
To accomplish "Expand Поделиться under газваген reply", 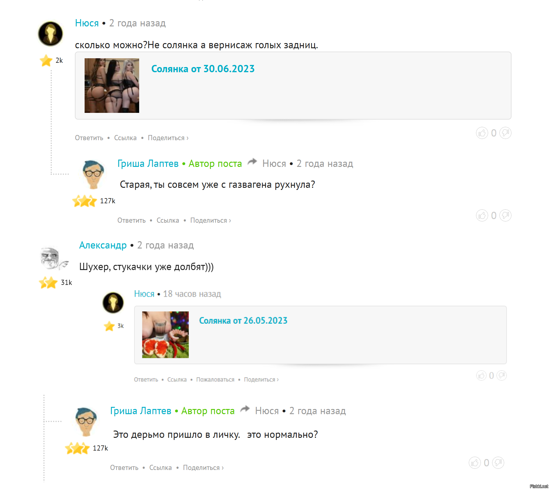I will [x=210, y=221].
